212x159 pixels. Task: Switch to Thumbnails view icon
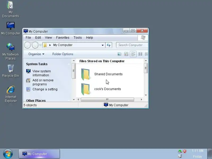coord(126,54)
